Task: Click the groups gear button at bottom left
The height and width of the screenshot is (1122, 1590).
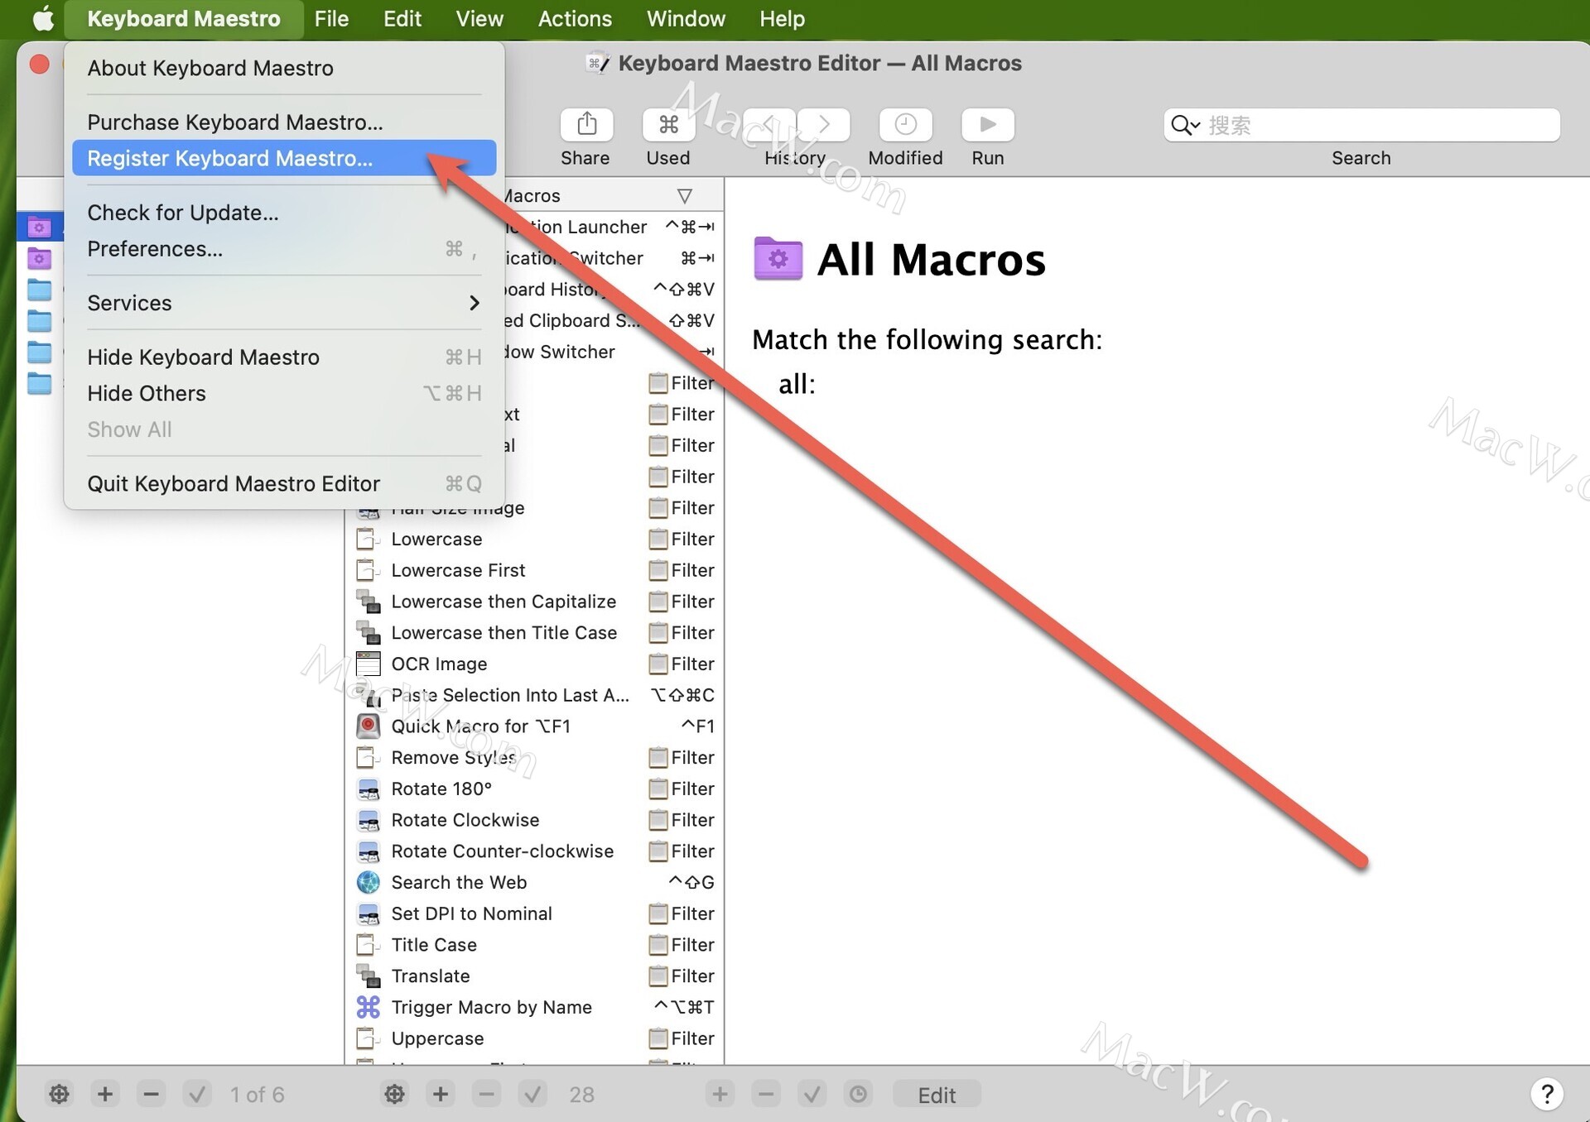Action: click(x=59, y=1095)
